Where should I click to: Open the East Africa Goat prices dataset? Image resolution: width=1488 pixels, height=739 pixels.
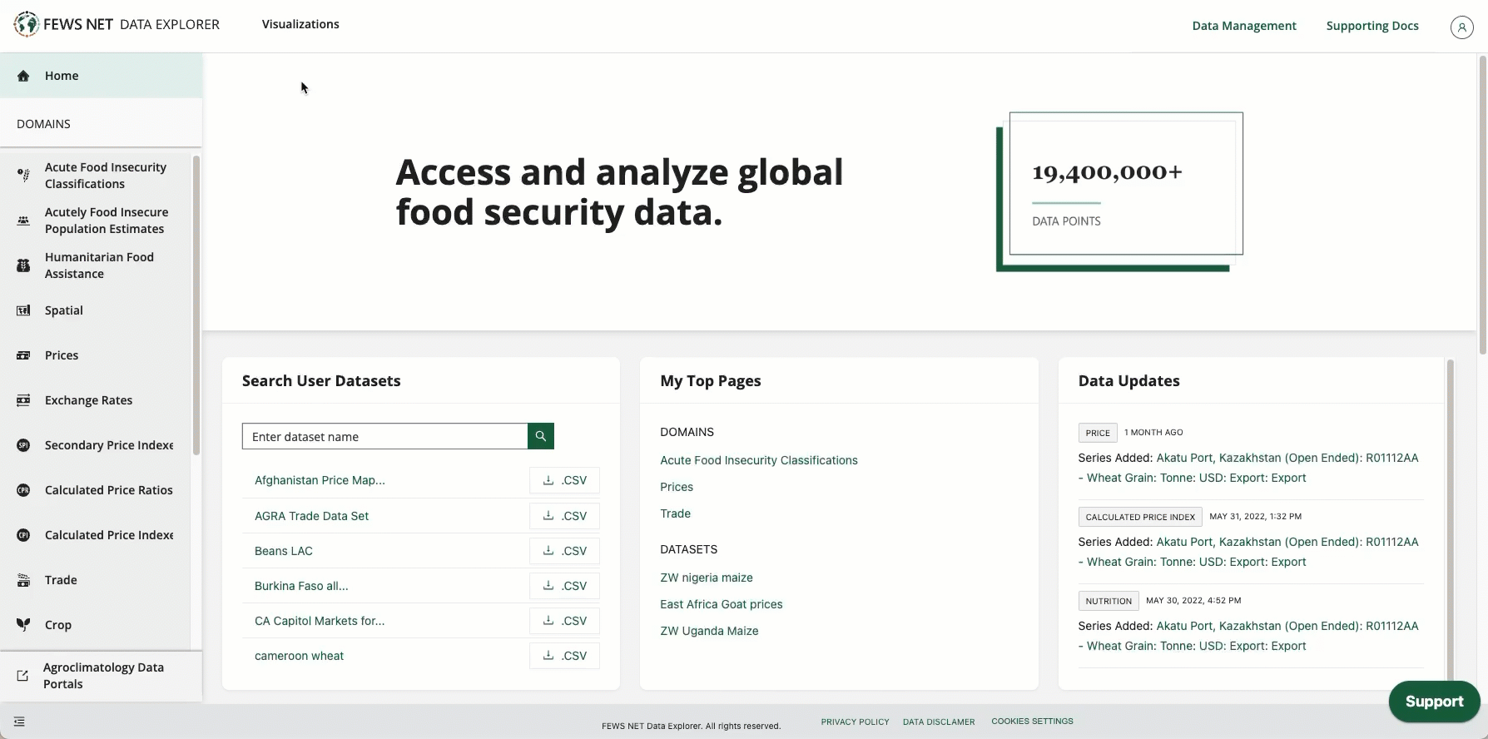click(721, 604)
